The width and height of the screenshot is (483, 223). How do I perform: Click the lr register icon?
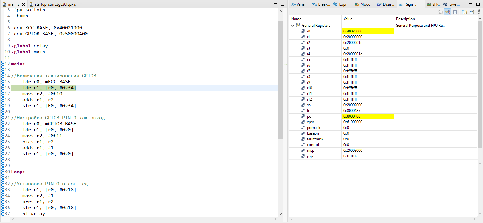303,111
